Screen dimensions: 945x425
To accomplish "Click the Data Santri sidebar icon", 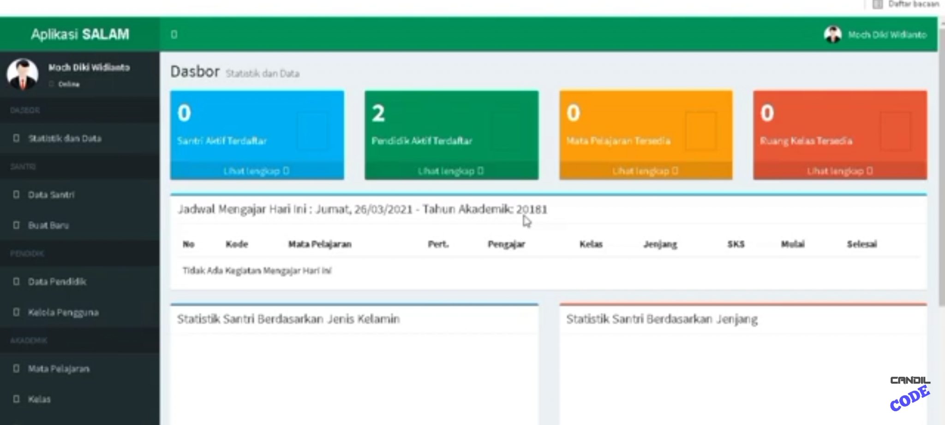I will coord(17,195).
